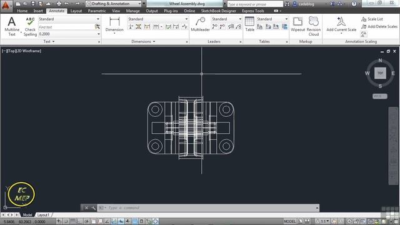This screenshot has width=400, height=225.
Task: Click the Save icon in quick access toolbar
Action: (33, 4)
